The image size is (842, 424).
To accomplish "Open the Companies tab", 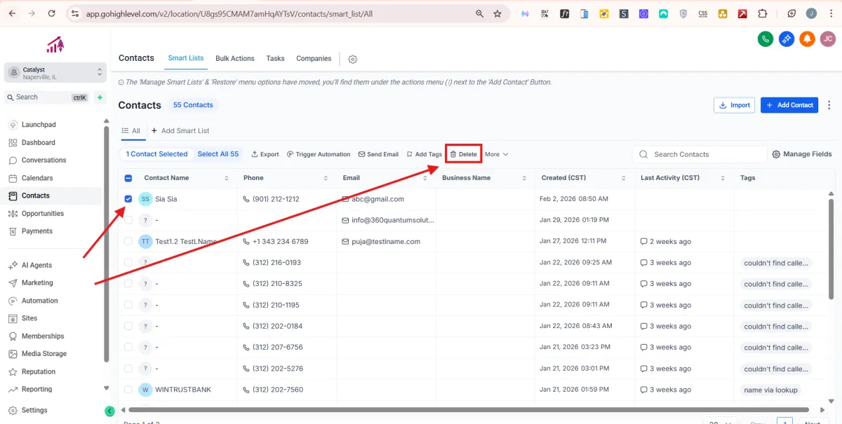I will click(314, 58).
